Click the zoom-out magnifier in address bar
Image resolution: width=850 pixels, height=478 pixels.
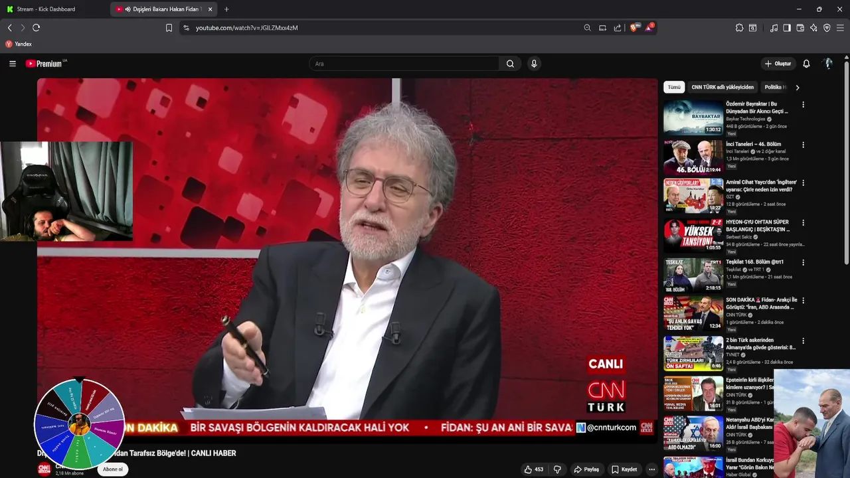(x=587, y=28)
